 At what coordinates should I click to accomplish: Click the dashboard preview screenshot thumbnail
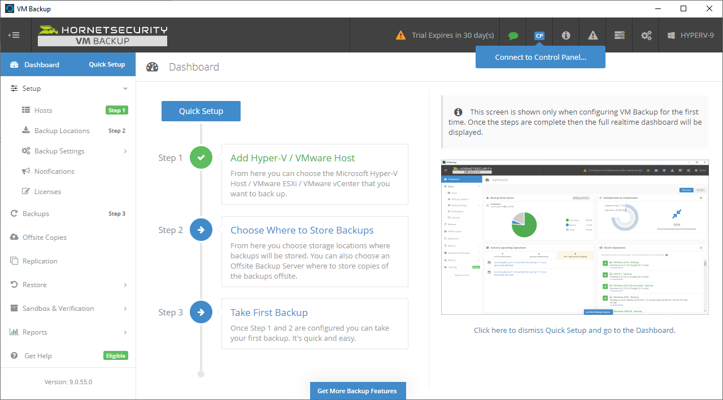click(574, 237)
